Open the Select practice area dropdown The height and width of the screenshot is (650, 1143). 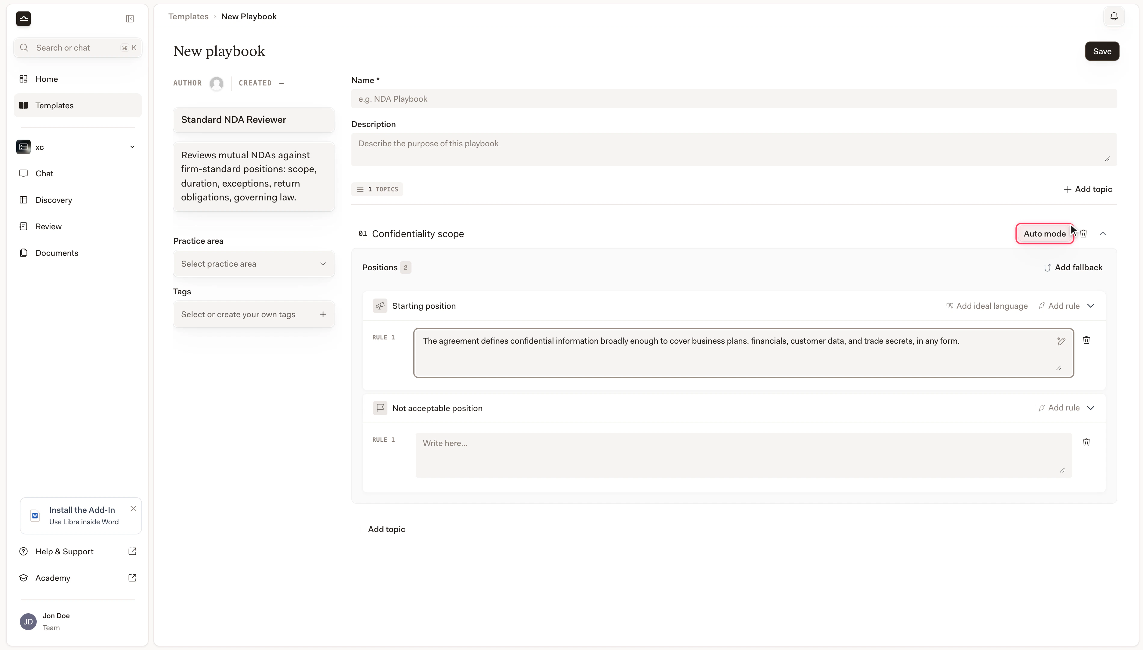click(x=254, y=264)
